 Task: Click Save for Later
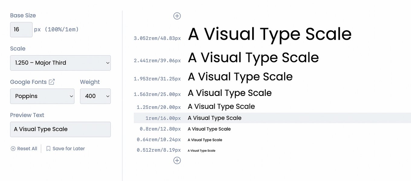click(x=69, y=148)
